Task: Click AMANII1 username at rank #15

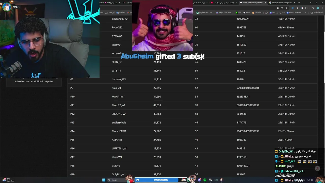Action: point(117,140)
